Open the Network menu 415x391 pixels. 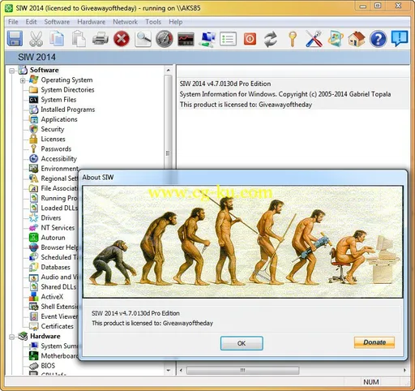[125, 22]
